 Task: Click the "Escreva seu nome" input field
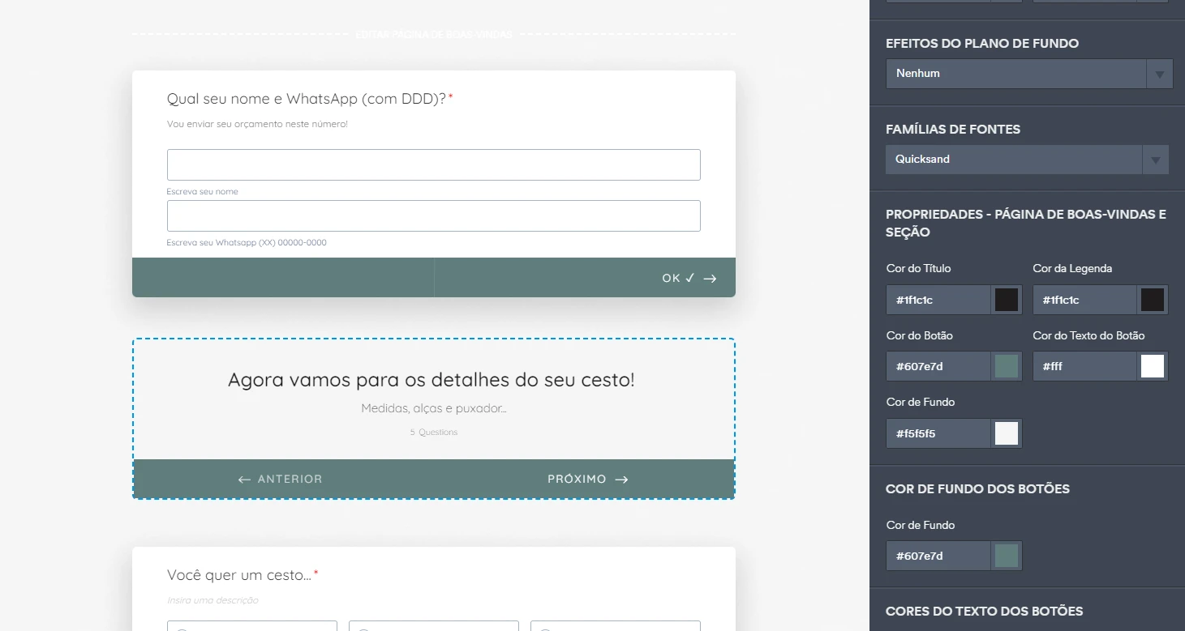click(433, 164)
